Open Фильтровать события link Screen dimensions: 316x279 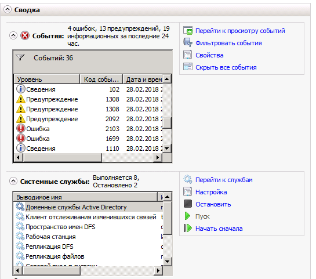pos(228,43)
